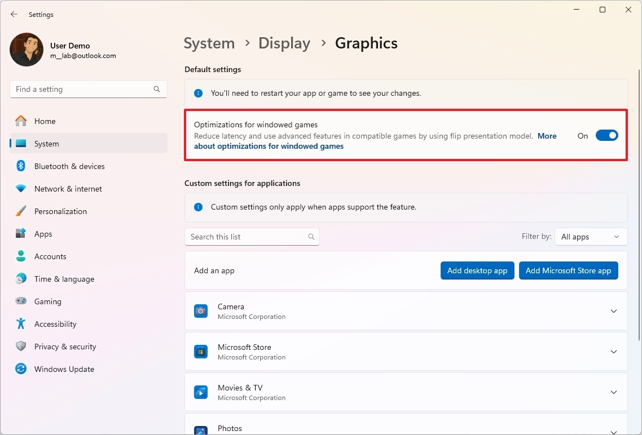This screenshot has height=435, width=642.
Task: Click the Find a setting search box
Action: pos(89,89)
